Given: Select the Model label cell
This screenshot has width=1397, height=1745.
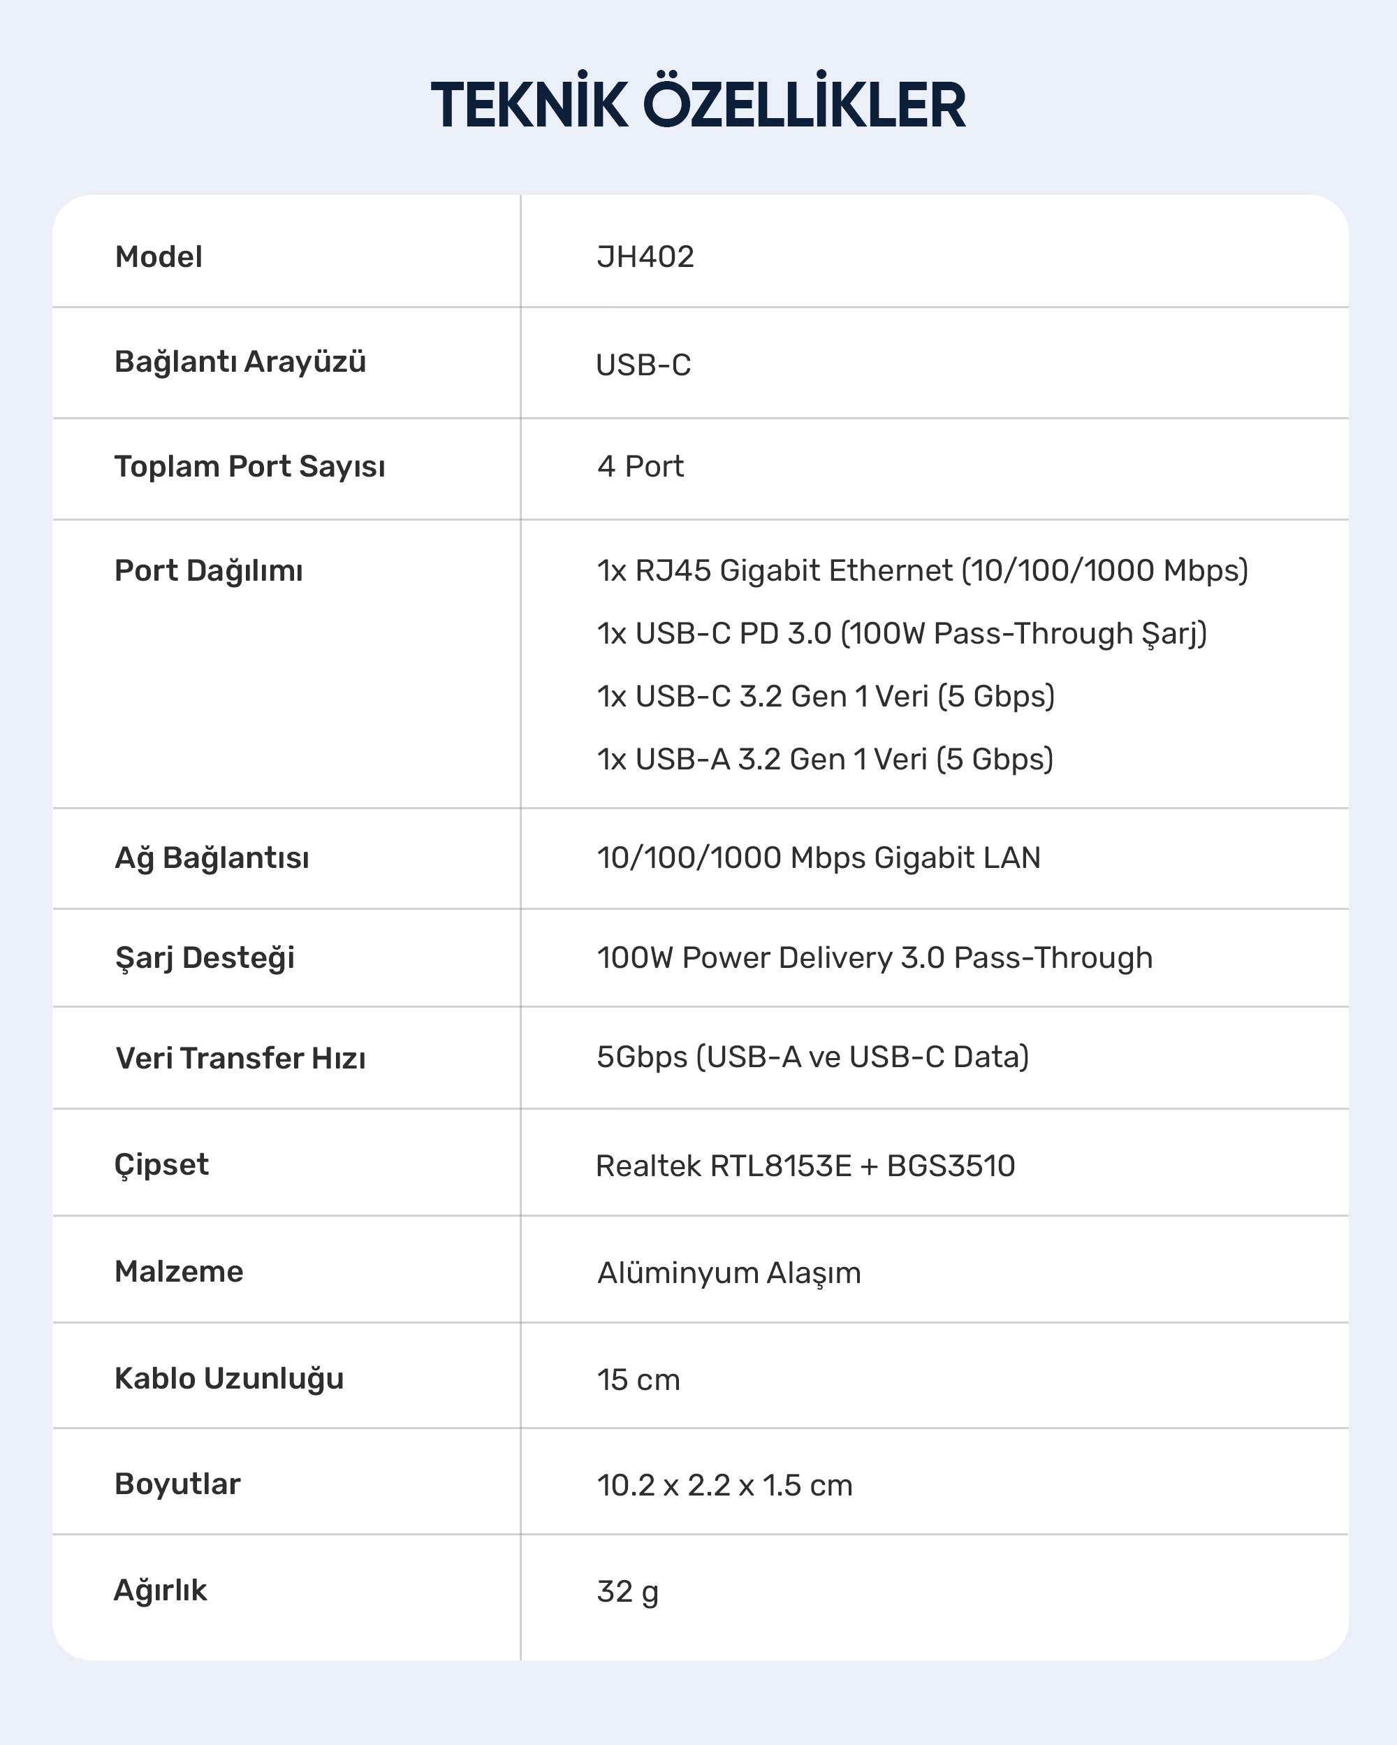Looking at the screenshot, I should point(159,256).
